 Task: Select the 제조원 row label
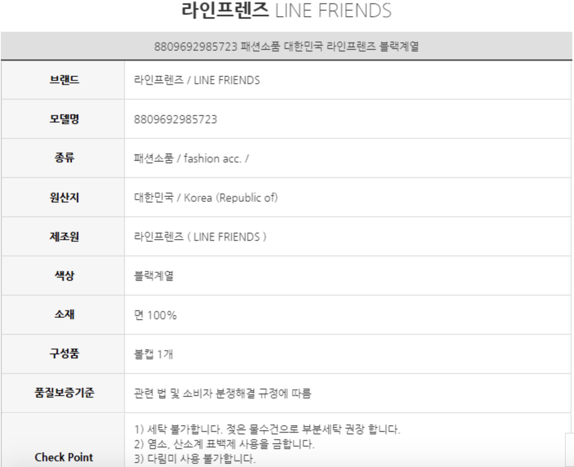(64, 237)
